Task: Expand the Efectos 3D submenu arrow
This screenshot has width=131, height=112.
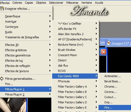Action: tap(50, 45)
